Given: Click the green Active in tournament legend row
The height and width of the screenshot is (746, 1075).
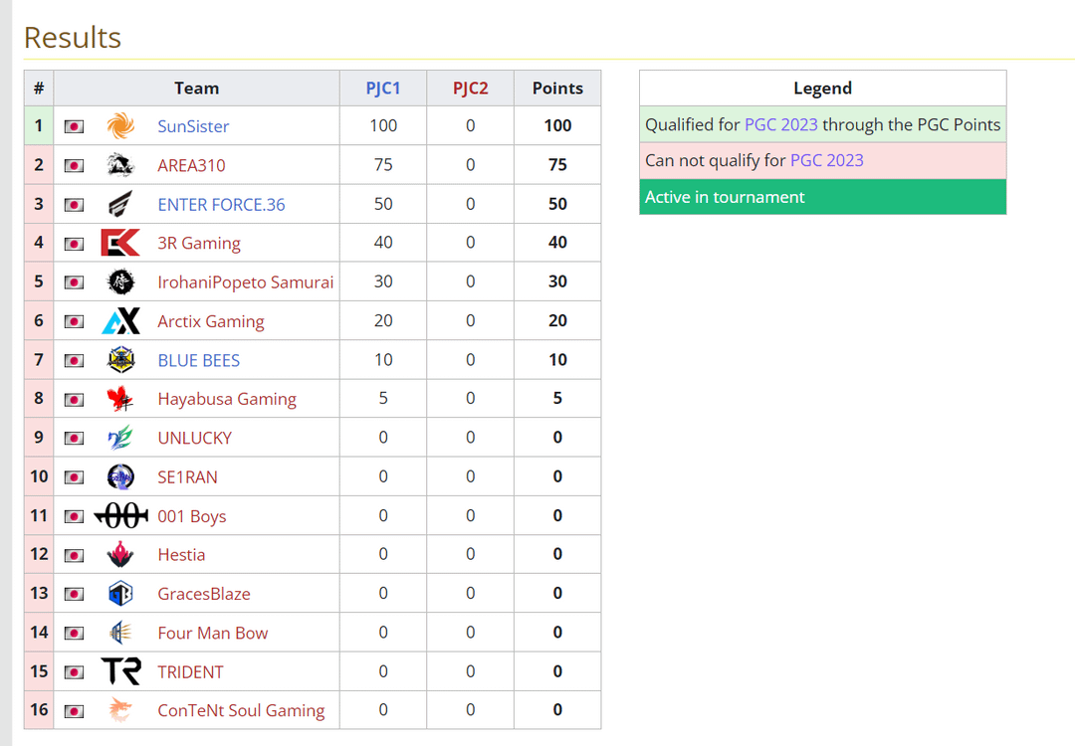Looking at the screenshot, I should [x=822, y=197].
